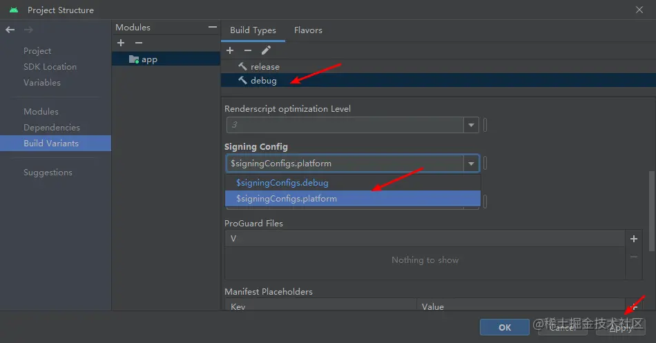This screenshot has width=656, height=343.
Task: Click the vertical scrollbar in the settings pane
Action: (652, 210)
